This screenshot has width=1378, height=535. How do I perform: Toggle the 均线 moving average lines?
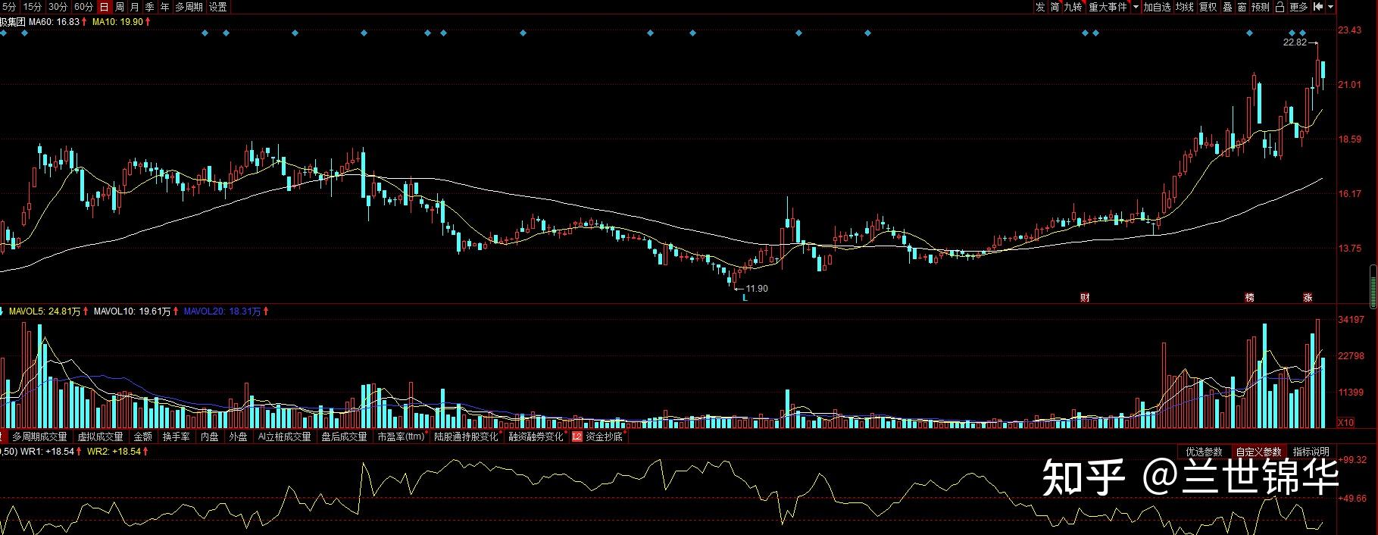[1184, 7]
